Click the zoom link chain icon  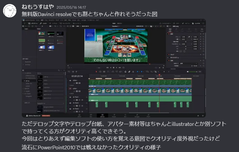coord(189,37)
